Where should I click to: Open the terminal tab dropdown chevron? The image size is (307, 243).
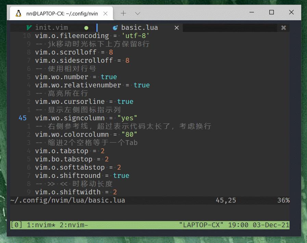click(x=137, y=13)
